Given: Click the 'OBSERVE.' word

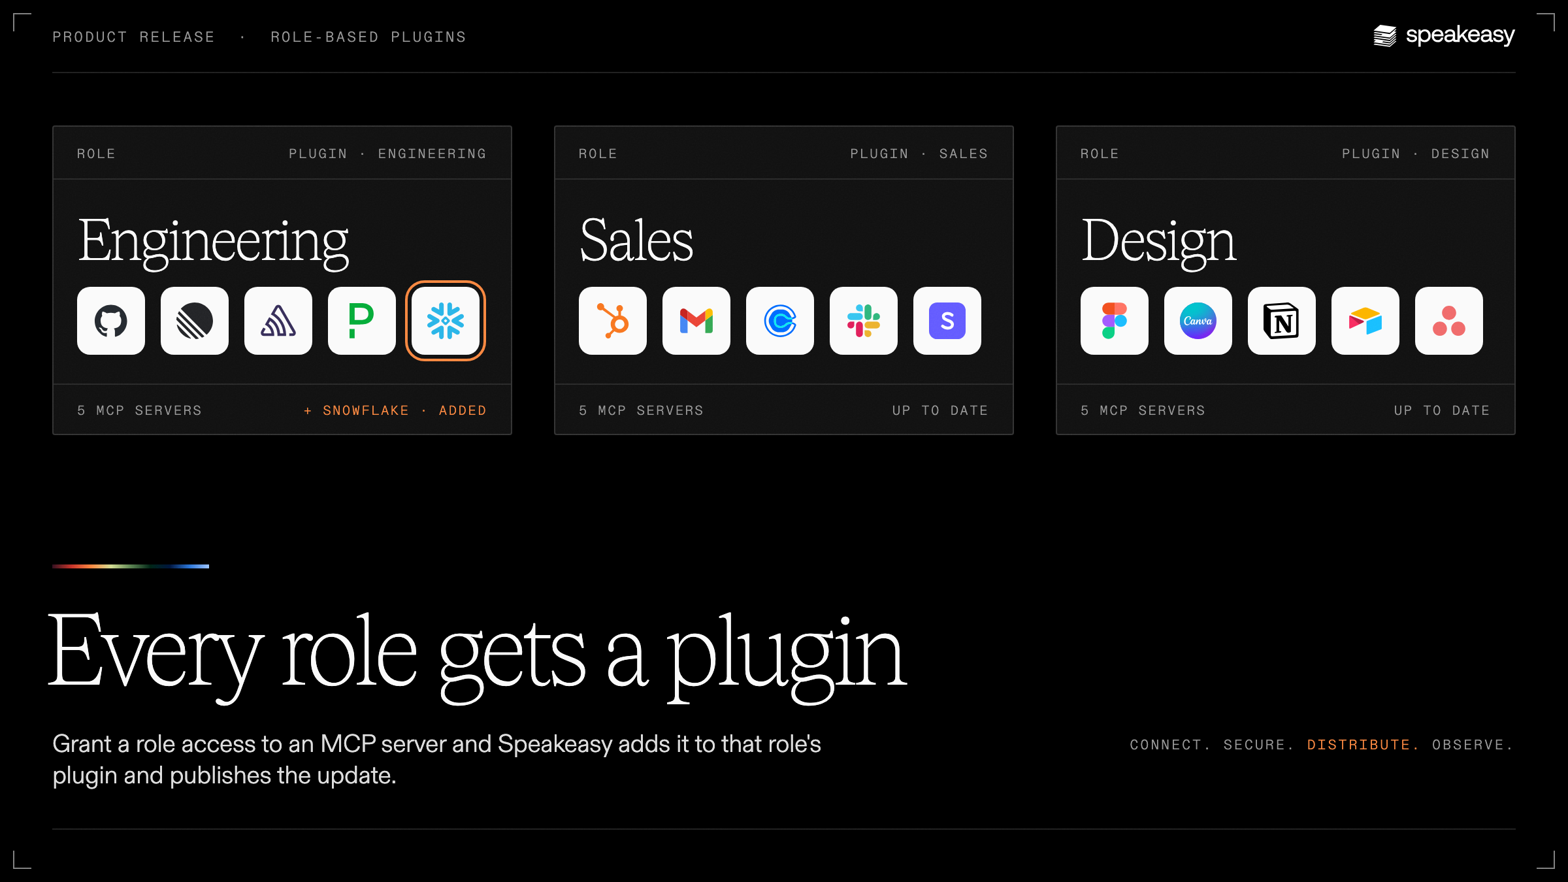Looking at the screenshot, I should point(1473,745).
